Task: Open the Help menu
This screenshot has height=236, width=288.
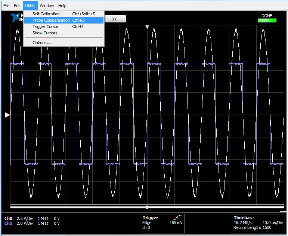Action: (62, 6)
